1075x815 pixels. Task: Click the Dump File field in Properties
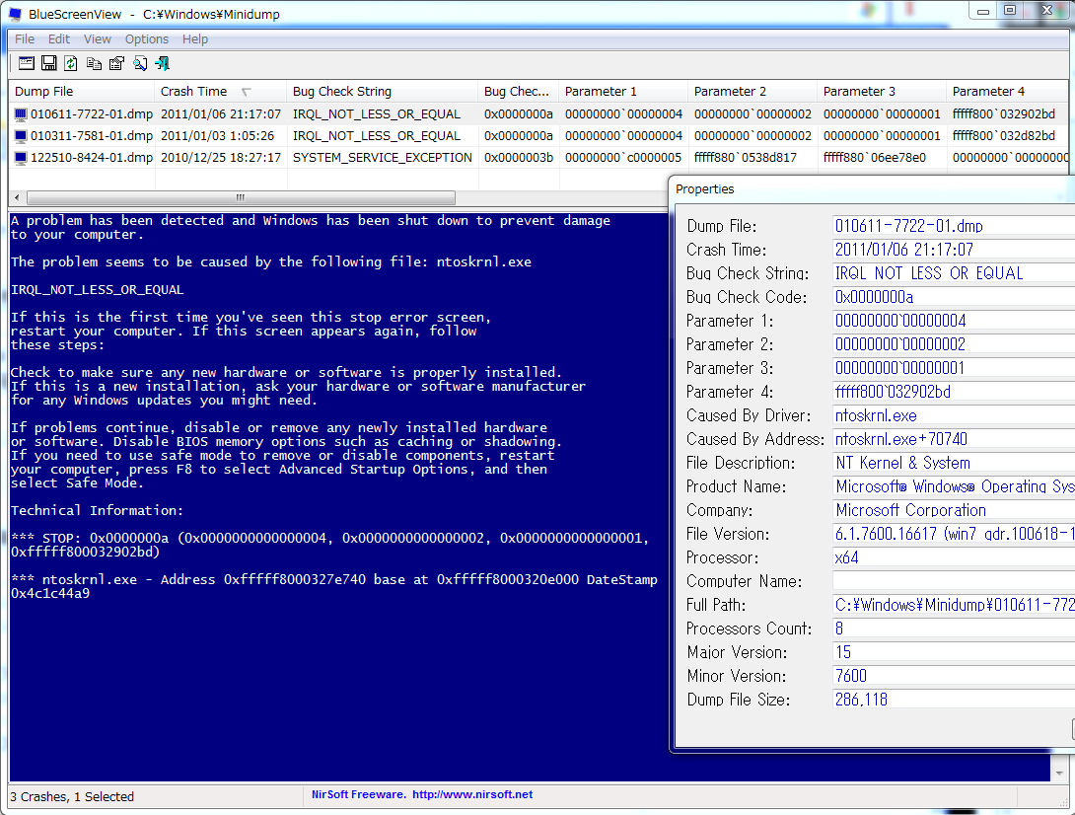click(x=954, y=226)
